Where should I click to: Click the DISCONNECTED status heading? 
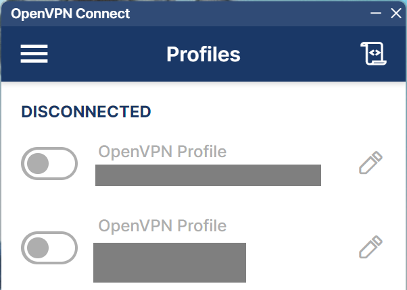tap(86, 111)
